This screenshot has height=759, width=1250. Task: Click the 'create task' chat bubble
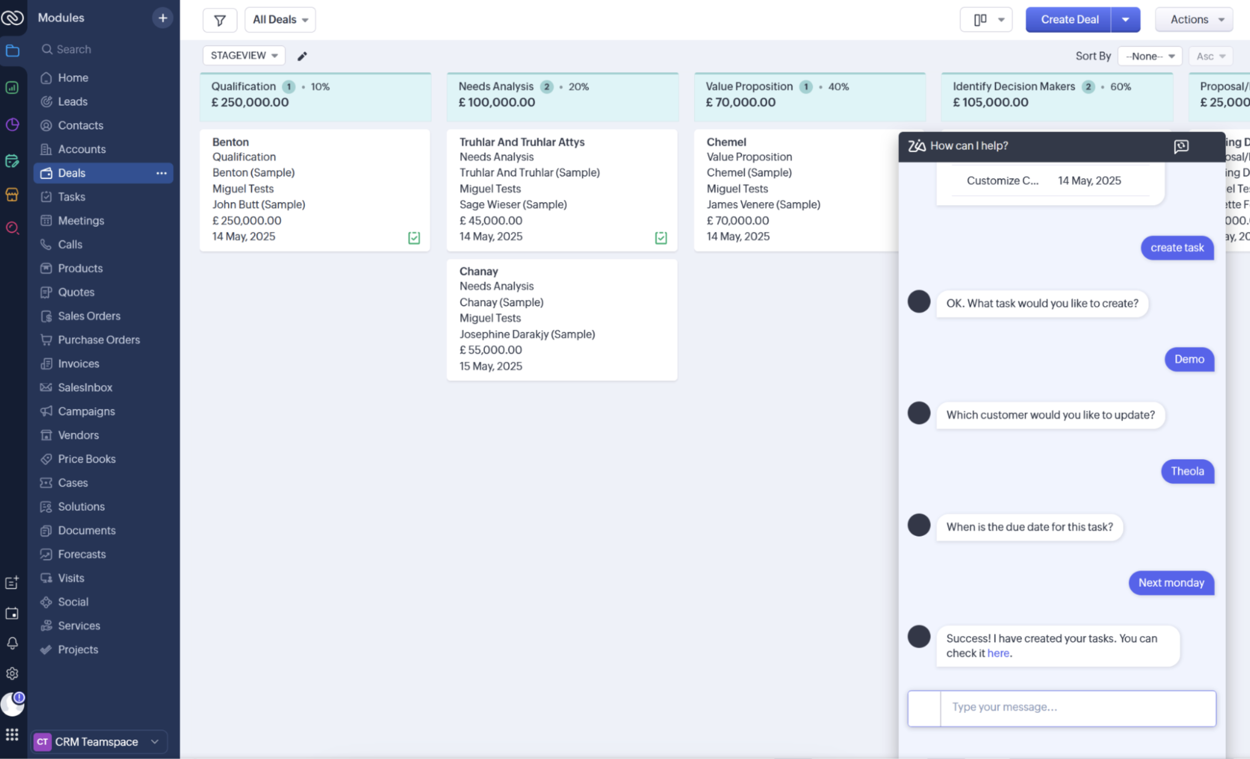1177,248
